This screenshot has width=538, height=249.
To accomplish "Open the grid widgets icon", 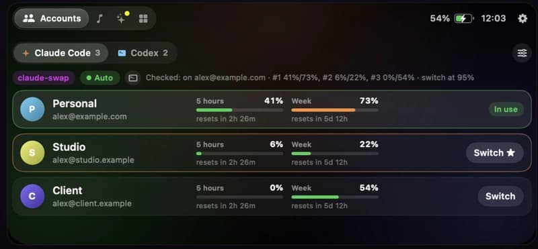I will point(143,19).
